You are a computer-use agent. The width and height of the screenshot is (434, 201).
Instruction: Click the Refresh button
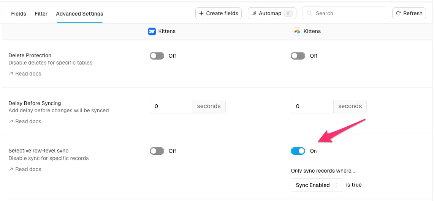(409, 13)
